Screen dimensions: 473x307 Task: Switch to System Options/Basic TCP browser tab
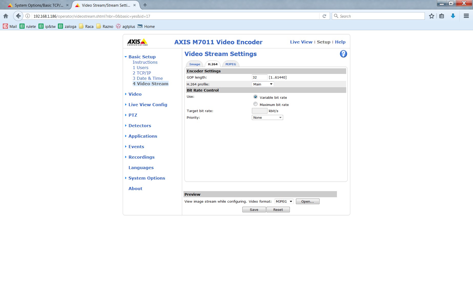coord(38,5)
